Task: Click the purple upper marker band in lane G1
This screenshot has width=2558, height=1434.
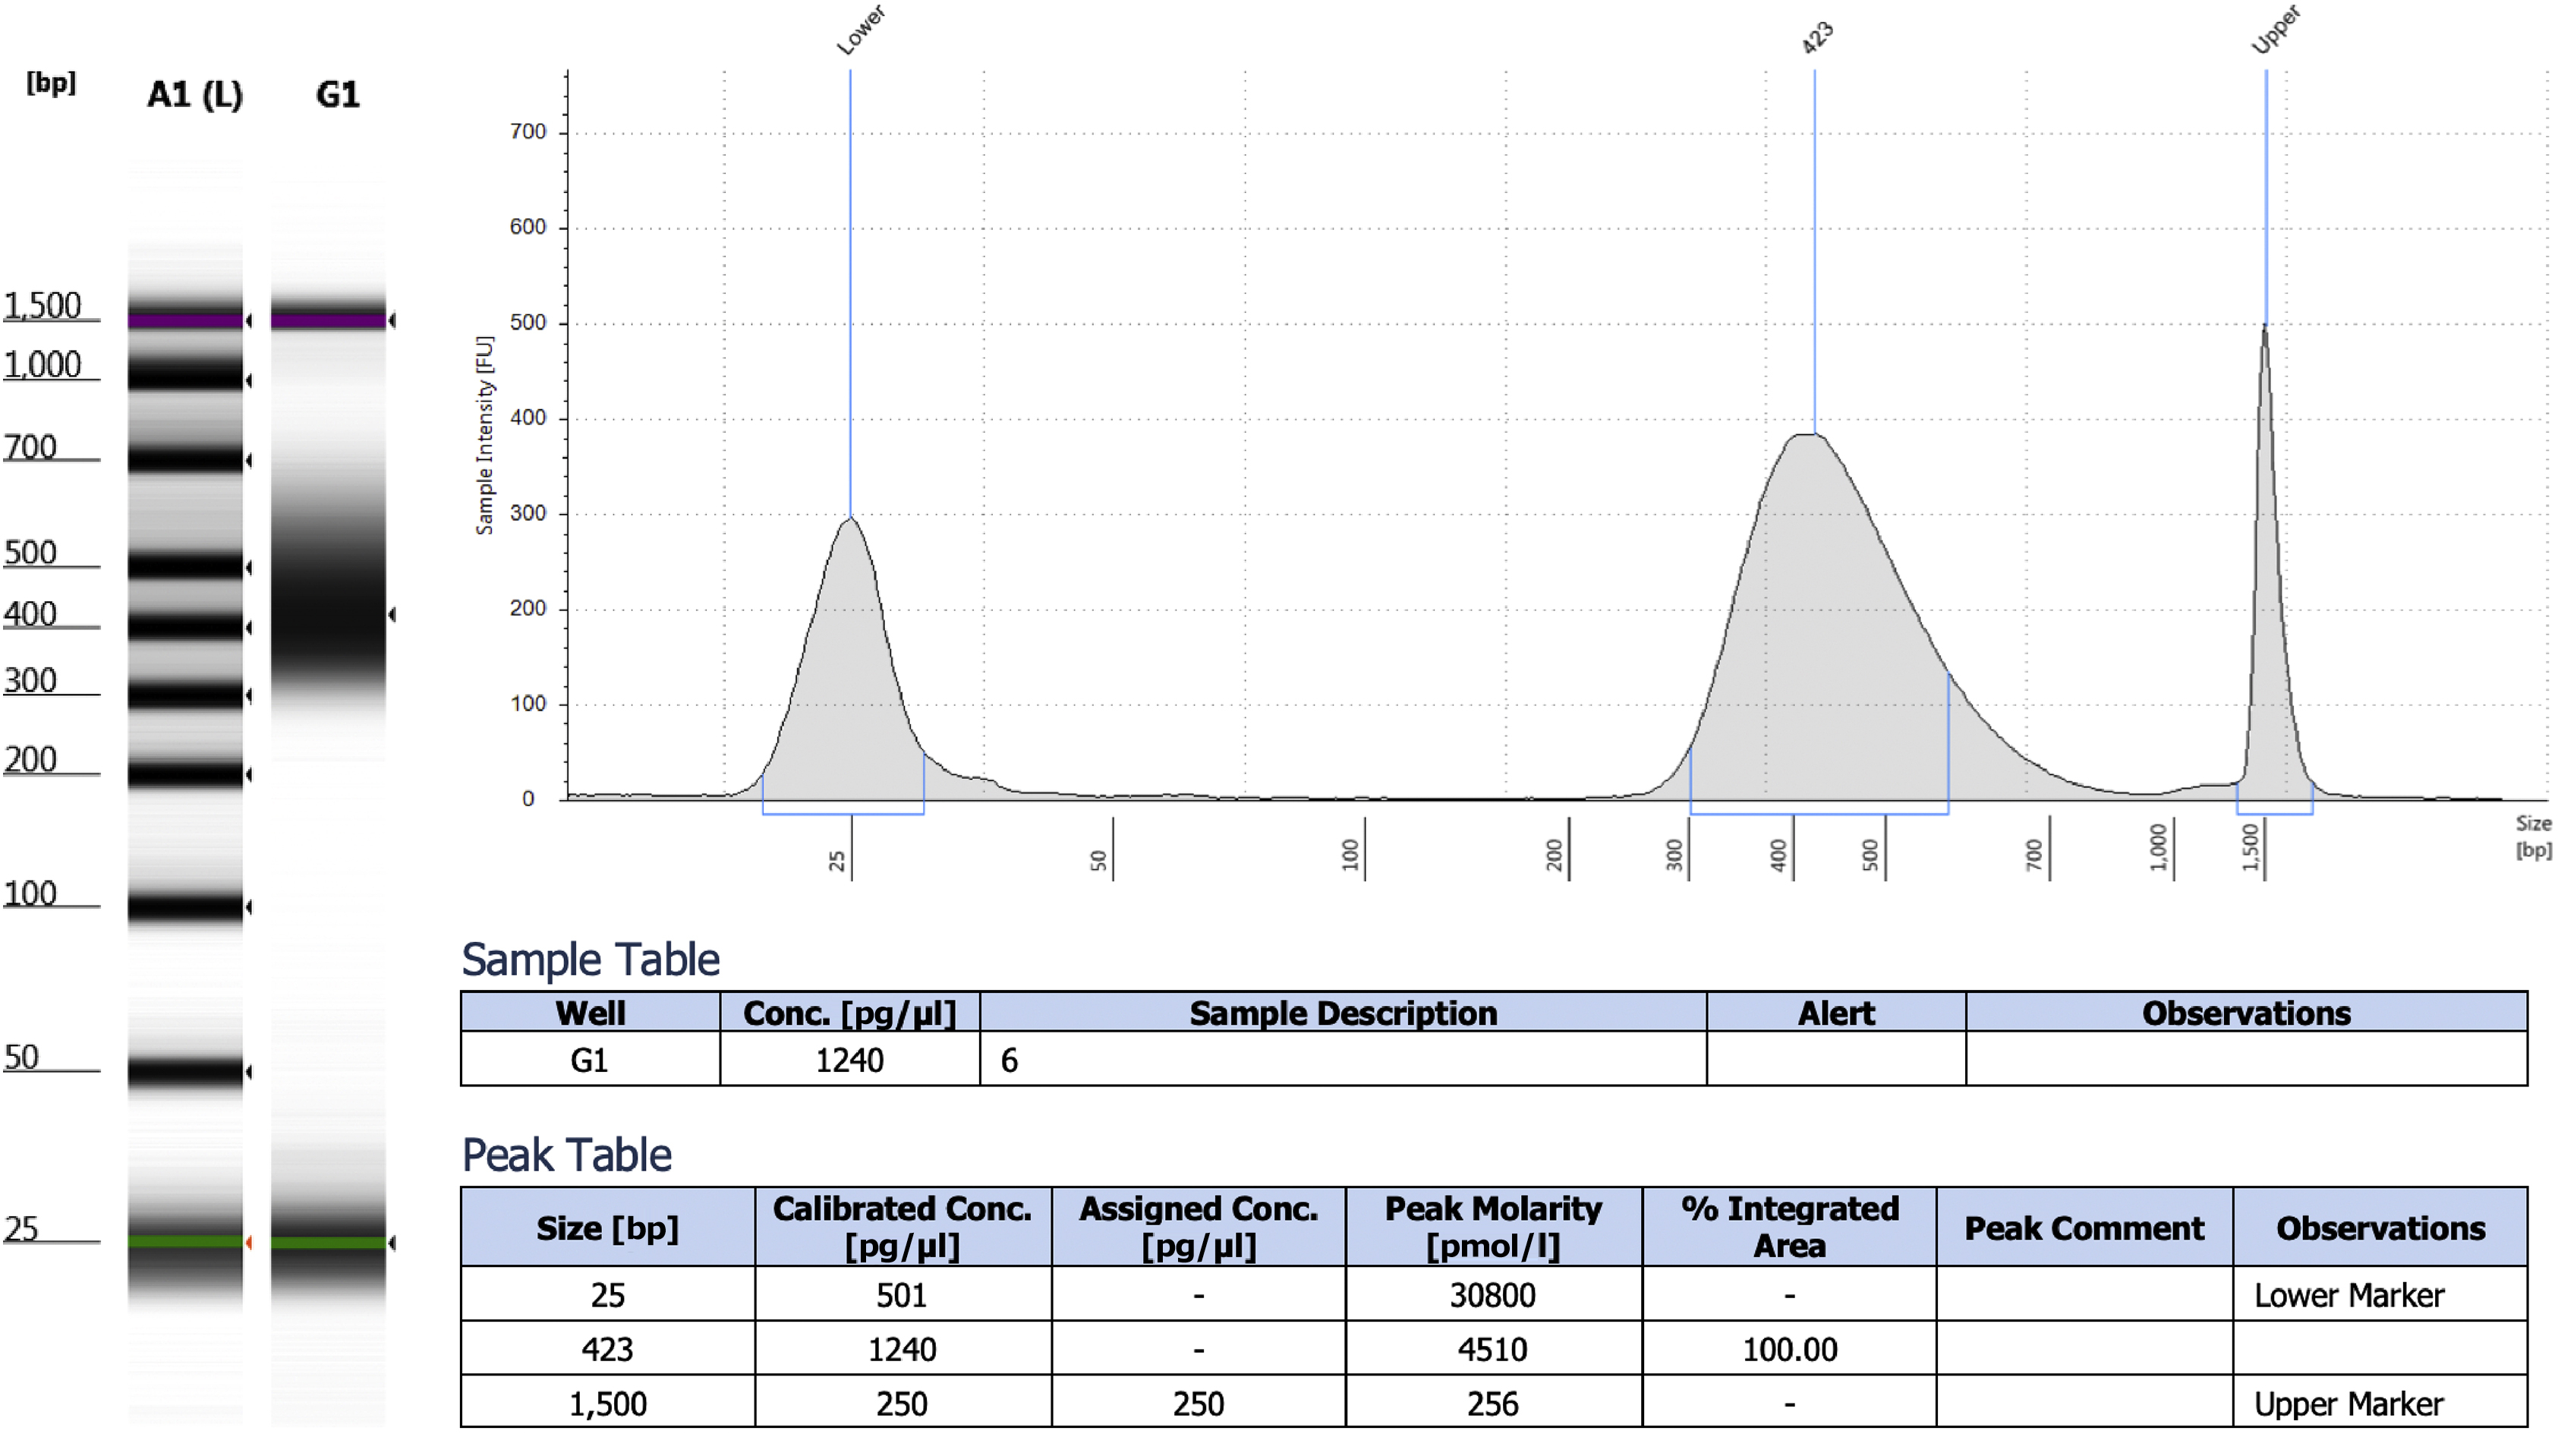Action: coord(328,321)
